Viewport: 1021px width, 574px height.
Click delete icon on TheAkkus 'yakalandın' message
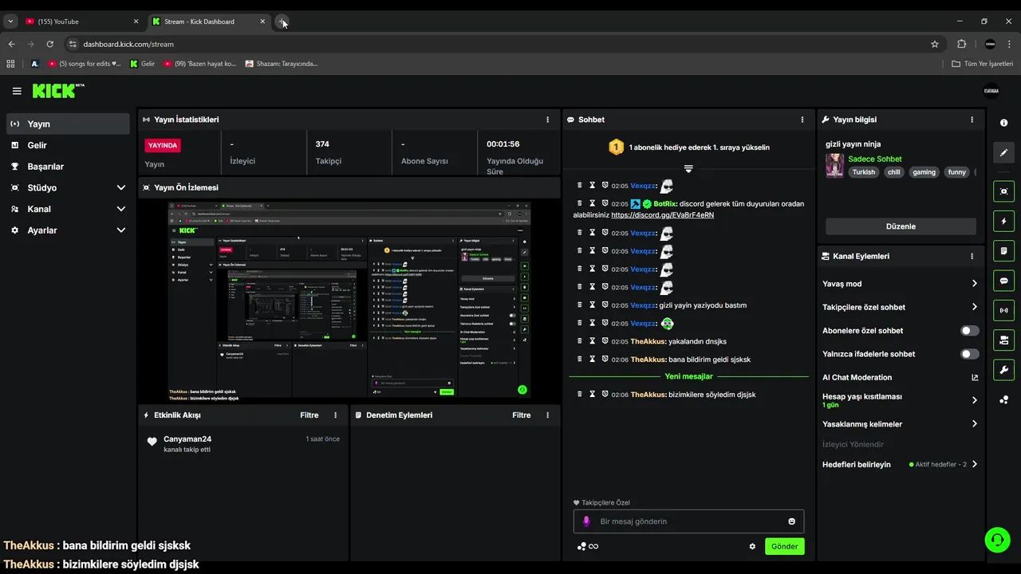pyautogui.click(x=580, y=341)
